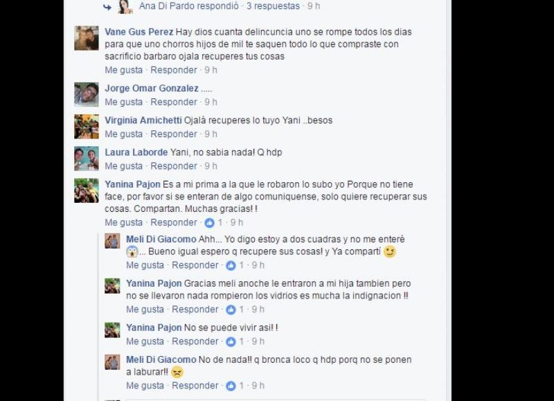This screenshot has height=401, width=554.
Task: Open Vane Gus Perez's profile picture
Action: tap(87, 38)
